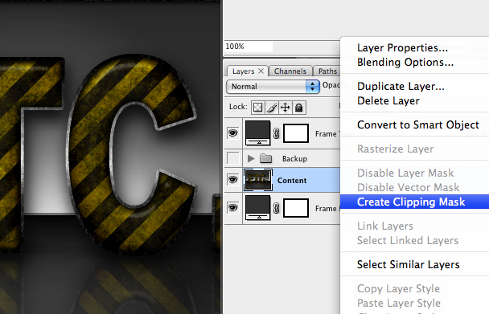This screenshot has height=314, width=489.
Task: Click the link icon on bottom Frame layer
Action: coord(277,208)
